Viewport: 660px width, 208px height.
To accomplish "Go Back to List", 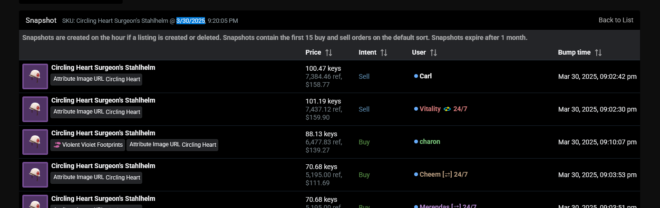I will pyautogui.click(x=616, y=20).
